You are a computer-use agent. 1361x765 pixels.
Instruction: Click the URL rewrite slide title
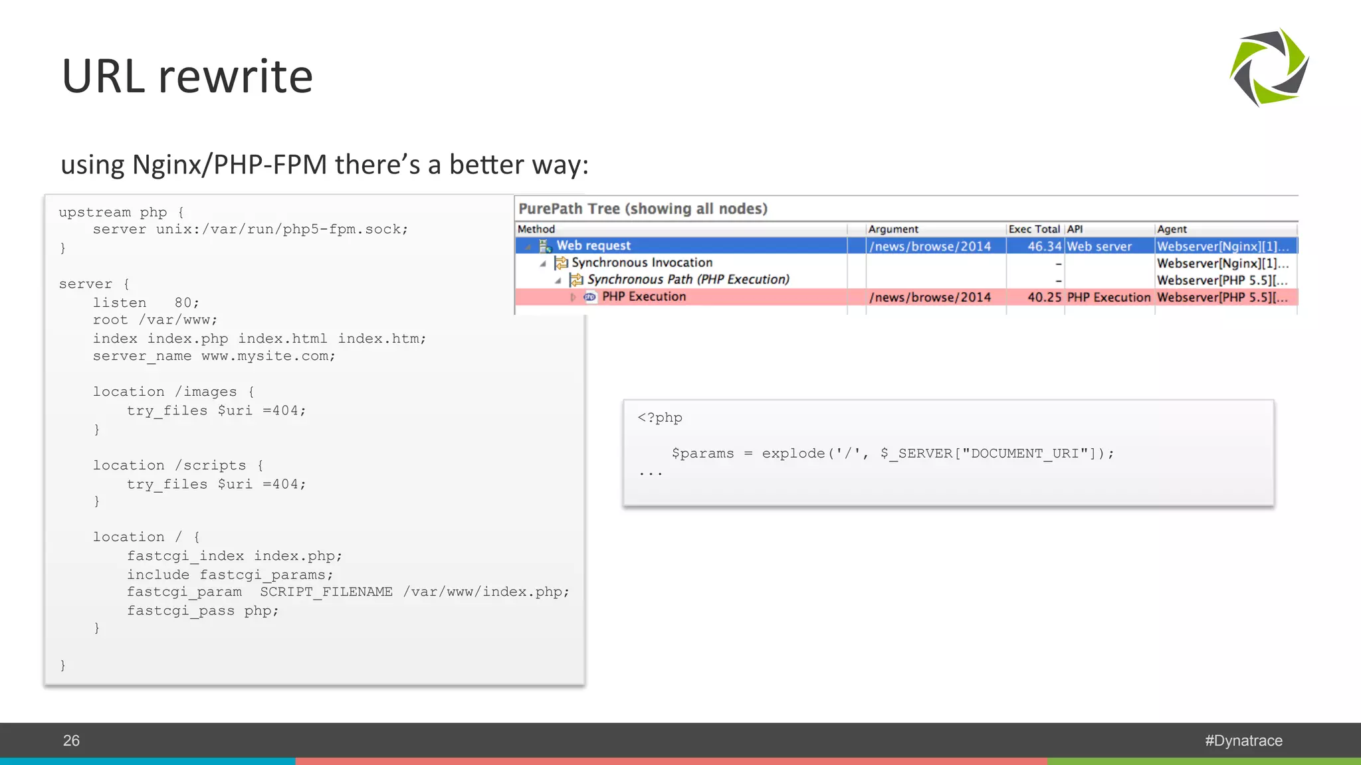(x=187, y=76)
